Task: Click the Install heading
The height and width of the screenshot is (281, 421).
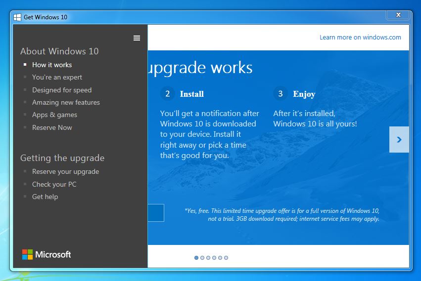Action: pos(192,94)
